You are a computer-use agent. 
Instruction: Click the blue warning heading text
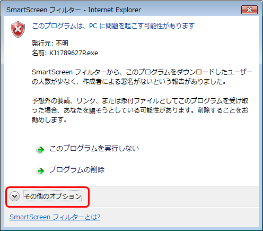coord(113,26)
